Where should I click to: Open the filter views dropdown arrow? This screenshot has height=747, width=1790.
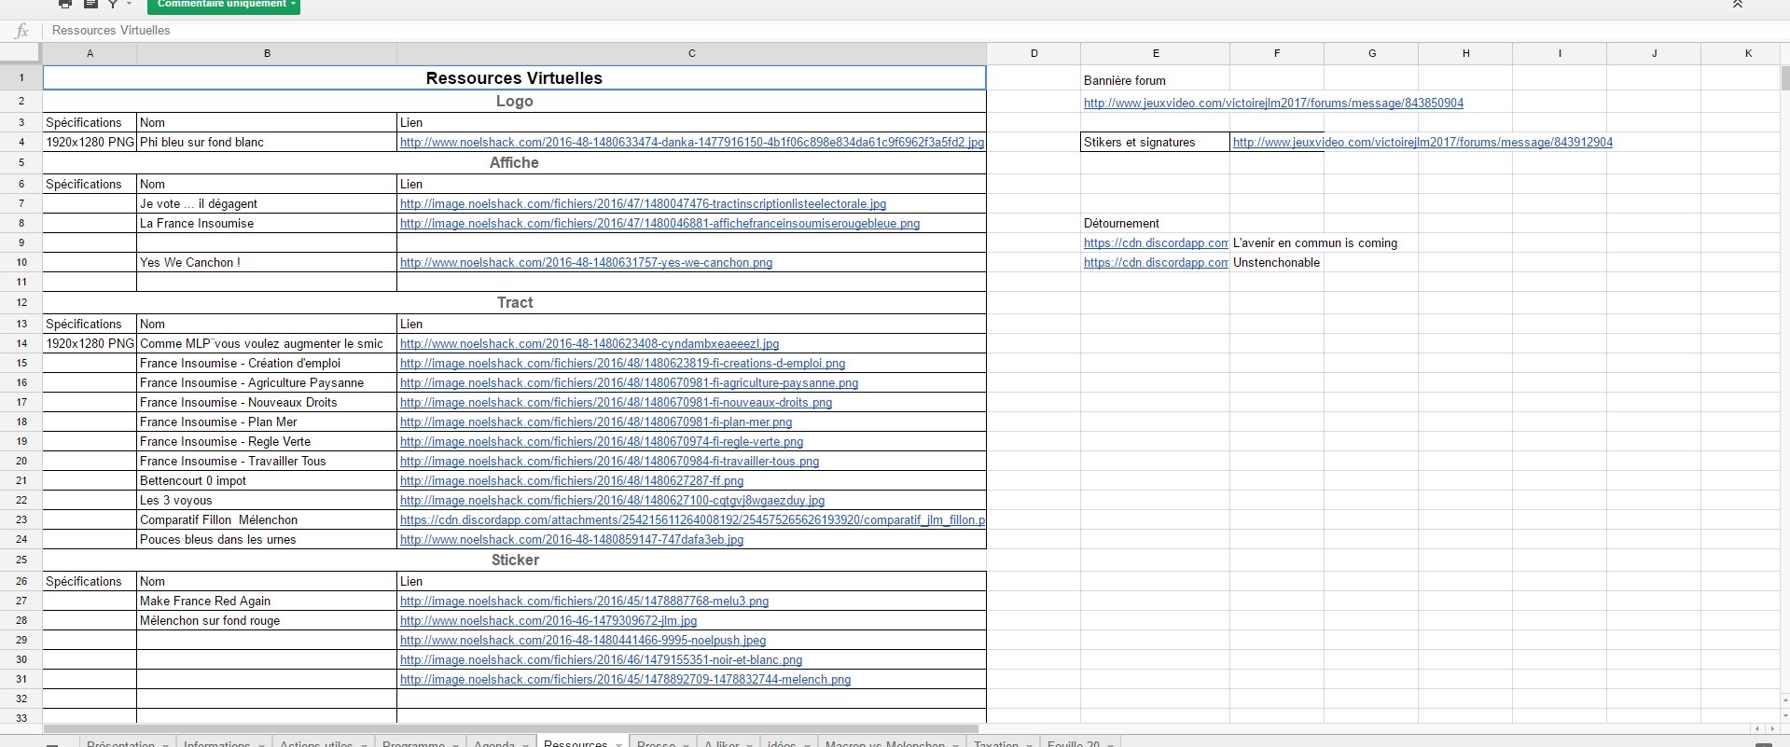click(x=130, y=5)
